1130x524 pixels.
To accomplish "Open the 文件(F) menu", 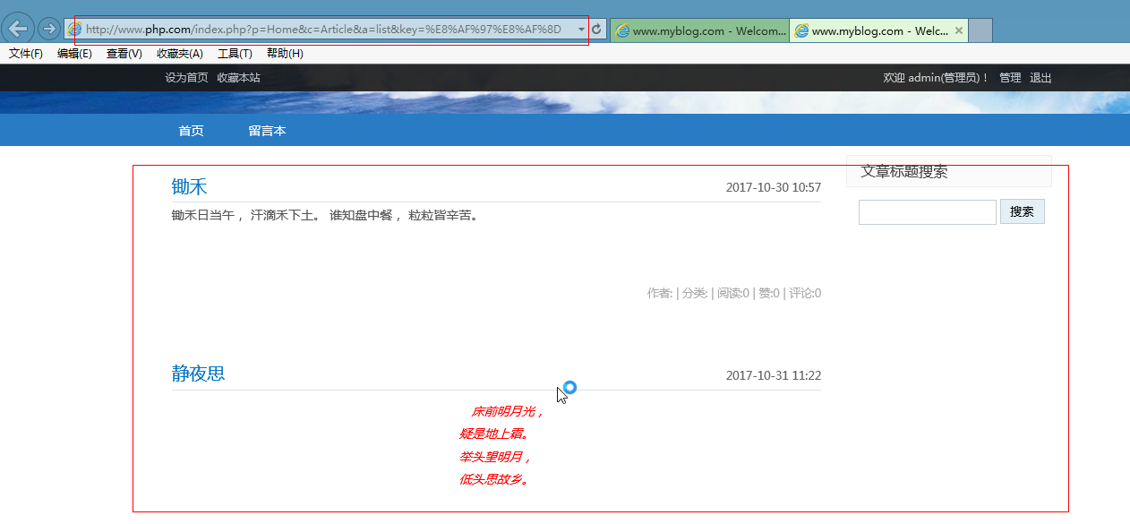I will pos(26,54).
